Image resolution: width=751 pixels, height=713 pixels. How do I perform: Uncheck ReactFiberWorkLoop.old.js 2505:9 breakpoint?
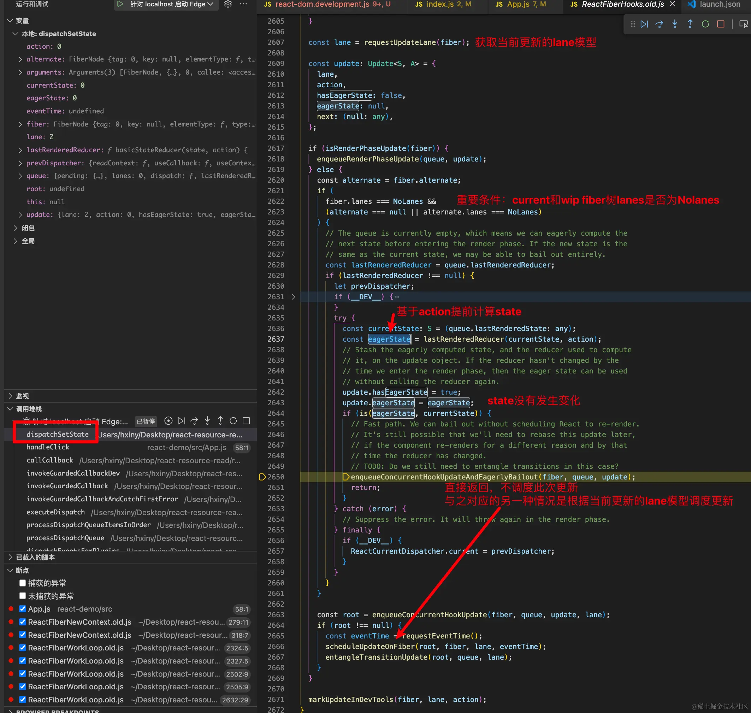(x=22, y=686)
